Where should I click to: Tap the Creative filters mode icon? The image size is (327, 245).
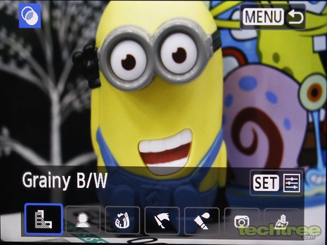point(30,16)
